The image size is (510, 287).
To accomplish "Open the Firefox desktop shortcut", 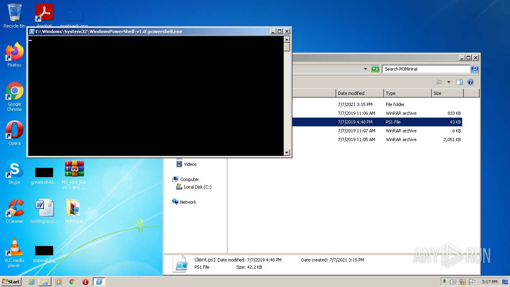I will tap(14, 55).
